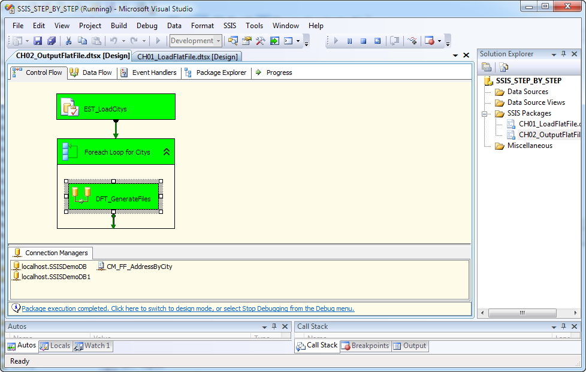Pause package execution with Break All
This screenshot has height=372, width=586.
351,40
